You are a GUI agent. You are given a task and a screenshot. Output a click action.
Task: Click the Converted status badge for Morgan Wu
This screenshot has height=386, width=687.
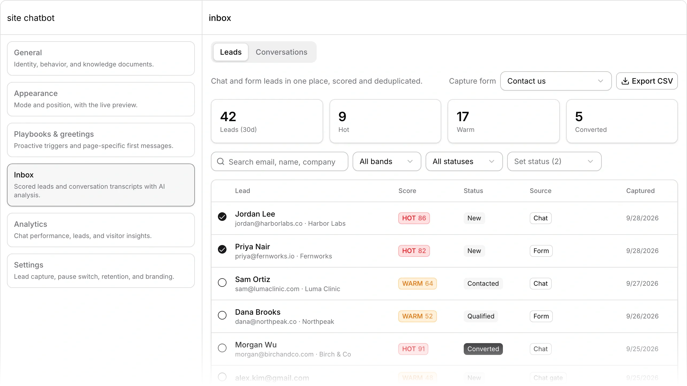click(483, 349)
